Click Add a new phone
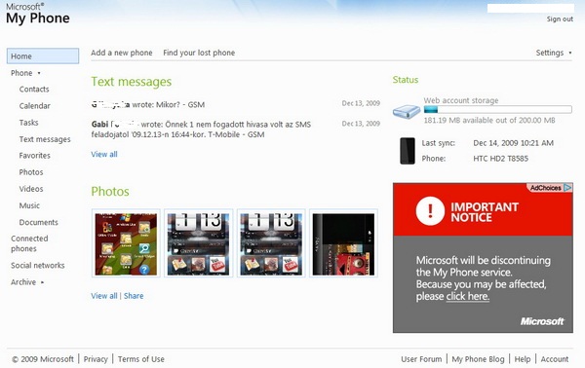585x368 pixels. point(122,53)
